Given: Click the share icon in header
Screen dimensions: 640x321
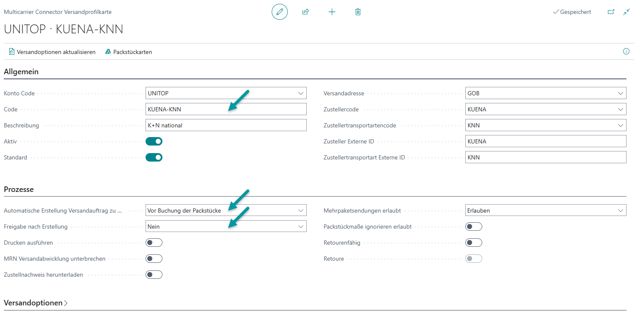Looking at the screenshot, I should pyautogui.click(x=305, y=12).
